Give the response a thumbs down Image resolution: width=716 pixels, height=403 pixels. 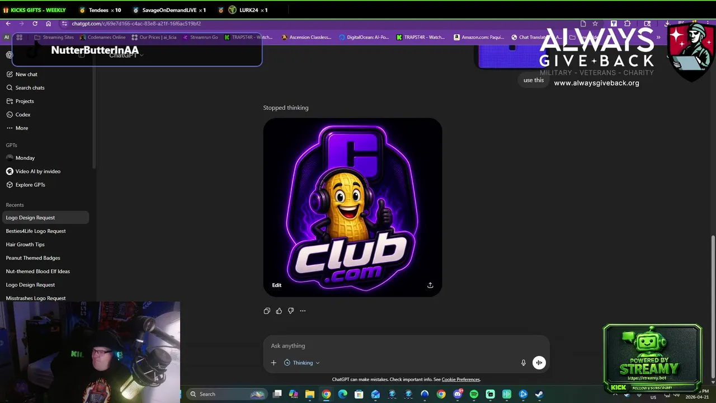click(291, 311)
